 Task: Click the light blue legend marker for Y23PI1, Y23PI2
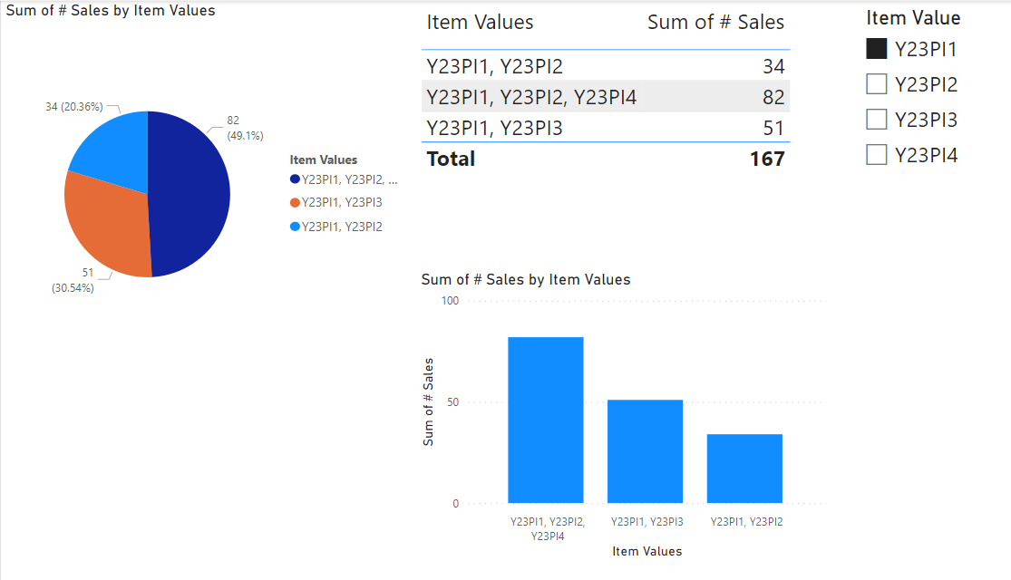[x=295, y=227]
